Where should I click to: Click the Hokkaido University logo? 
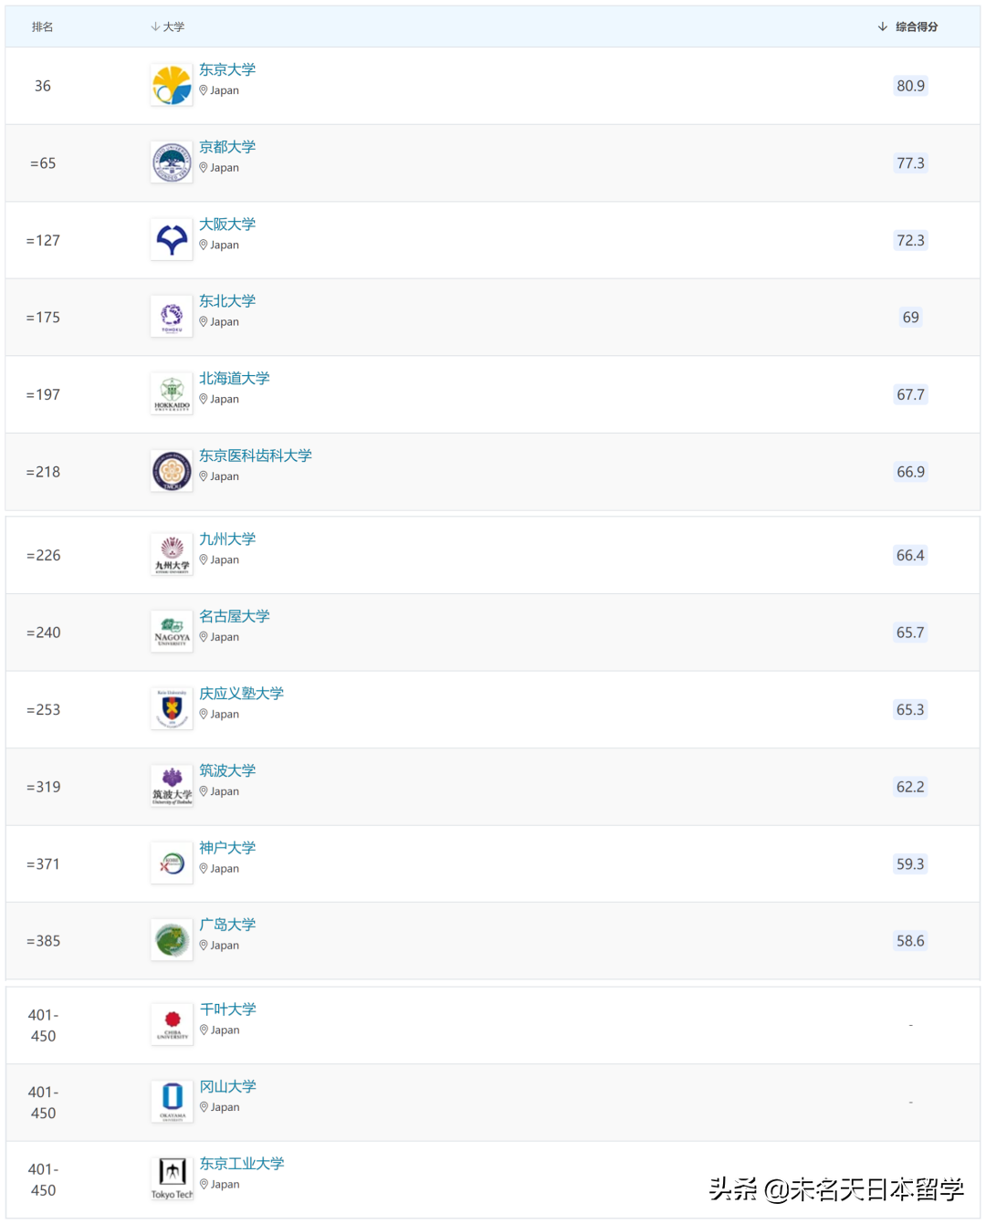click(172, 394)
